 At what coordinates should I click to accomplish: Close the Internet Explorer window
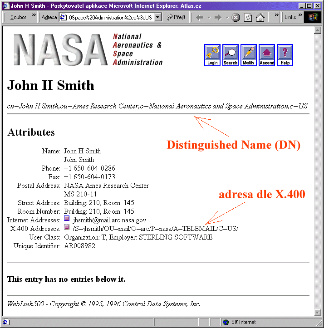(x=318, y=5)
